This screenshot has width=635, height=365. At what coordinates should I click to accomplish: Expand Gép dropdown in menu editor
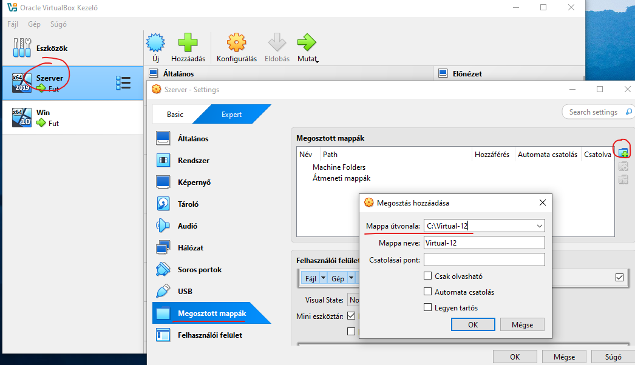[351, 278]
